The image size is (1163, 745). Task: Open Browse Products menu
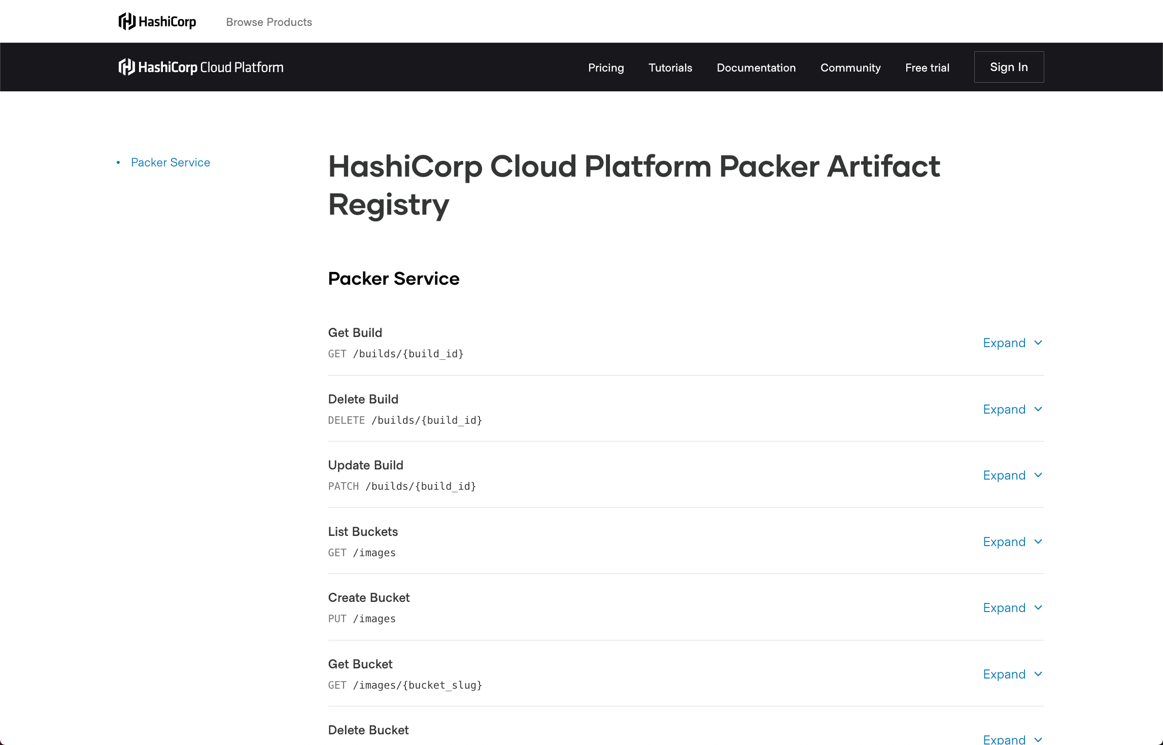[x=269, y=22]
